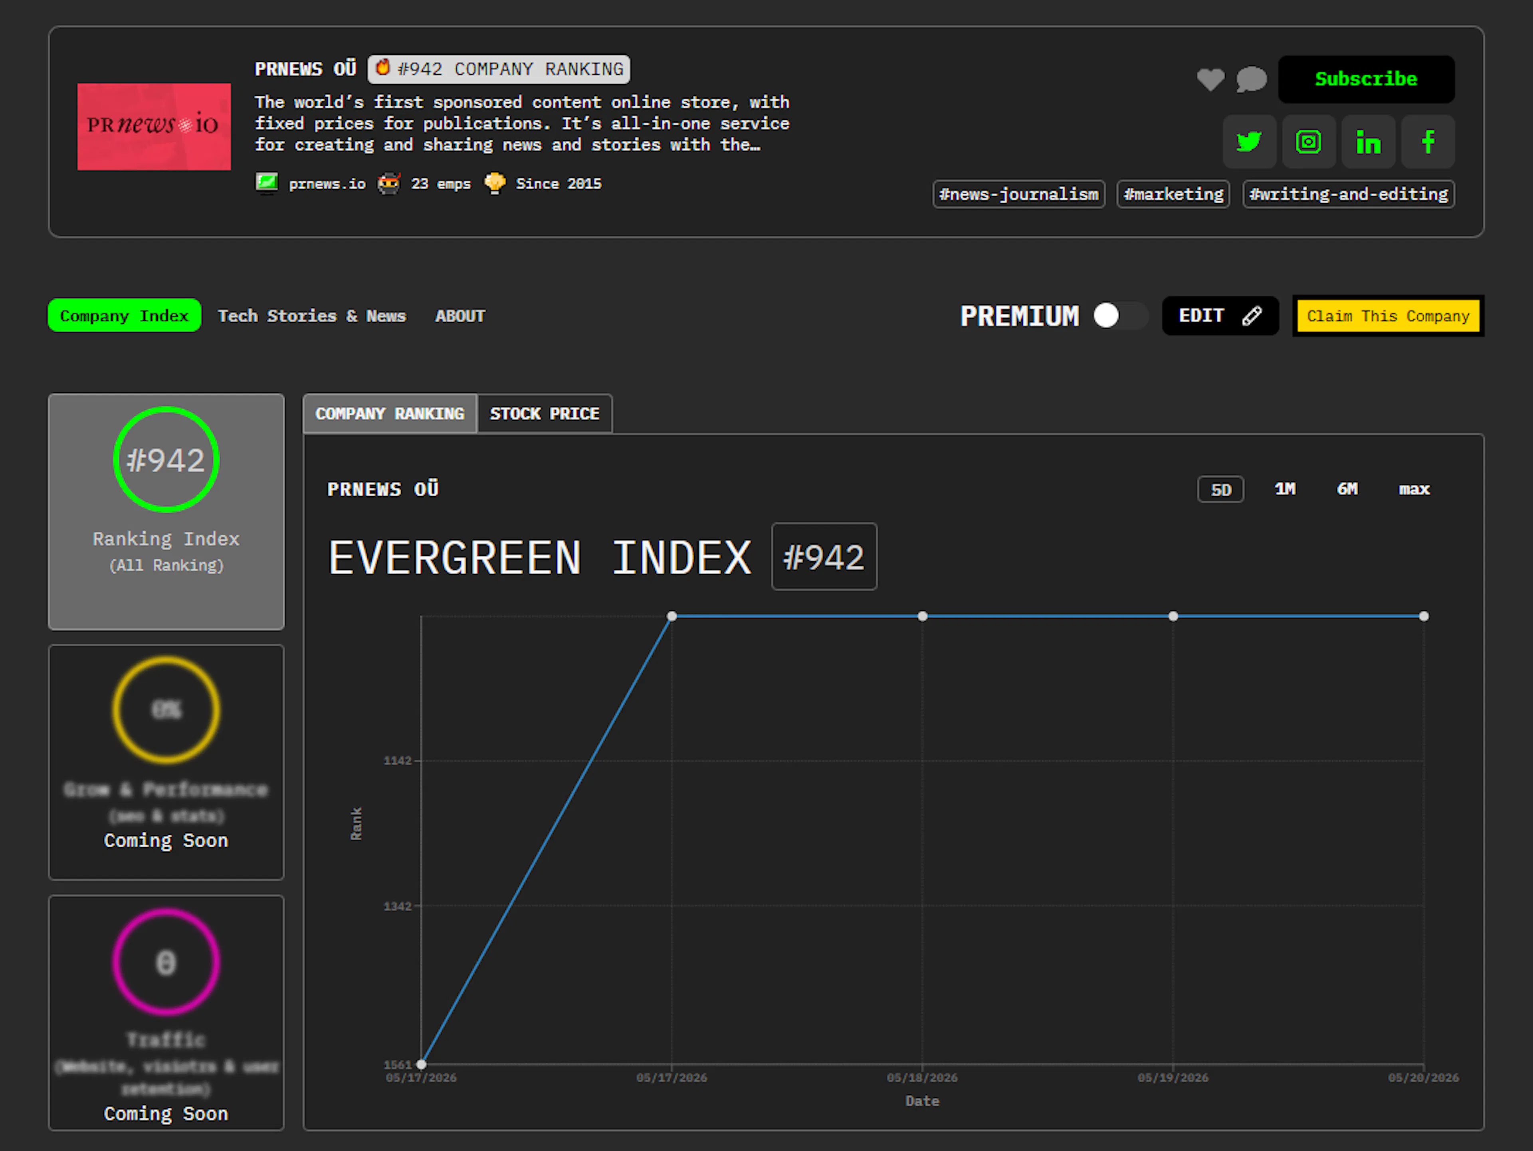This screenshot has height=1151, width=1533.
Task: Select the Traffic Coming Soon card
Action: tap(166, 1013)
